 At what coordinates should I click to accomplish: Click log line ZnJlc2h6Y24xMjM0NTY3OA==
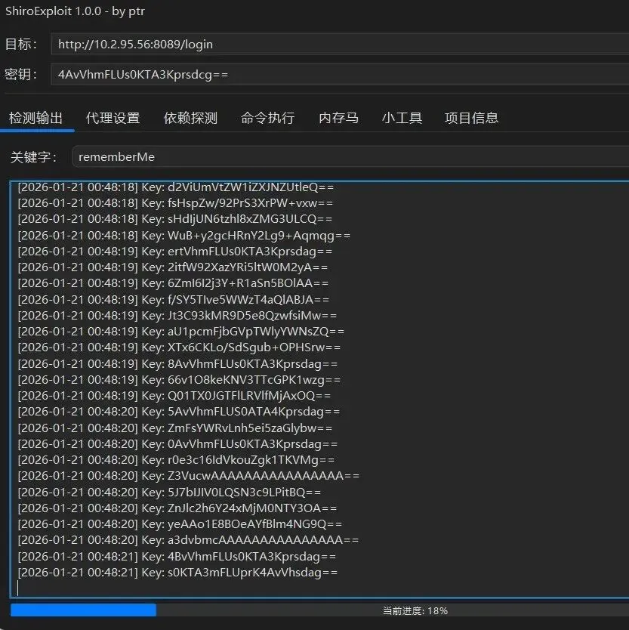point(177,508)
